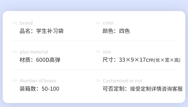Select the pill icon next to "size"
The image size is (188, 107).
tap(98, 52)
